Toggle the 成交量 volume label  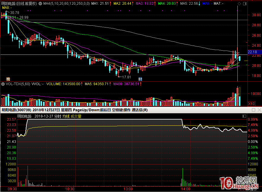[76, 116]
